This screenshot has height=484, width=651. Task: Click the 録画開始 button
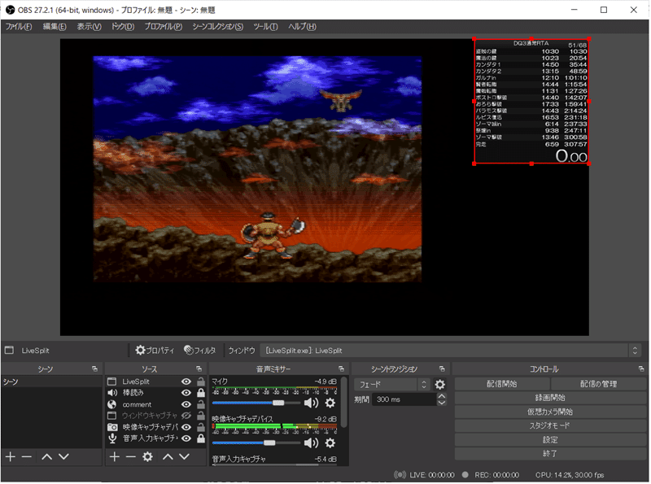pos(551,399)
